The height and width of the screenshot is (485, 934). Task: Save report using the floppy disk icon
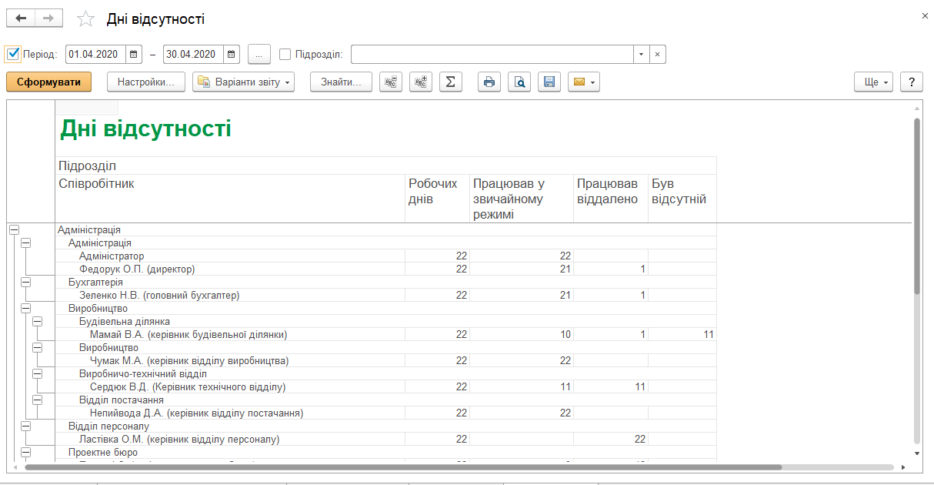549,82
